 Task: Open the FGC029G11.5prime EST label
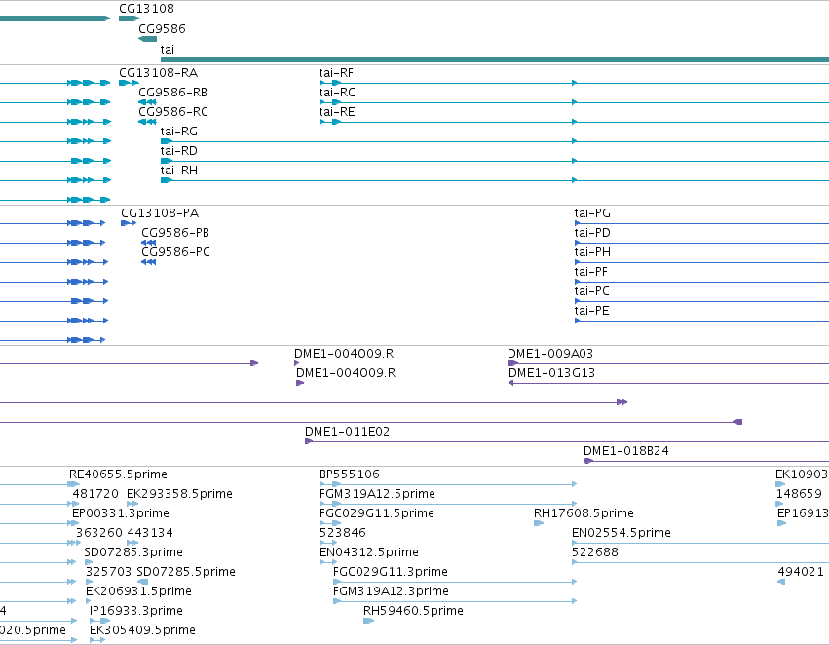click(x=377, y=513)
